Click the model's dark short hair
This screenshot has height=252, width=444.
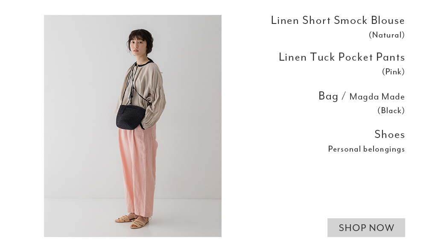142,38
